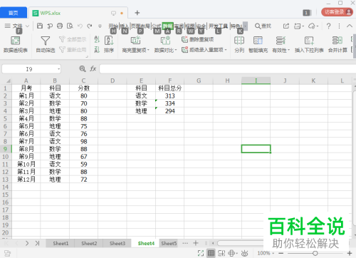Open the 数据透视表 (PivotTable) tool

(16, 44)
